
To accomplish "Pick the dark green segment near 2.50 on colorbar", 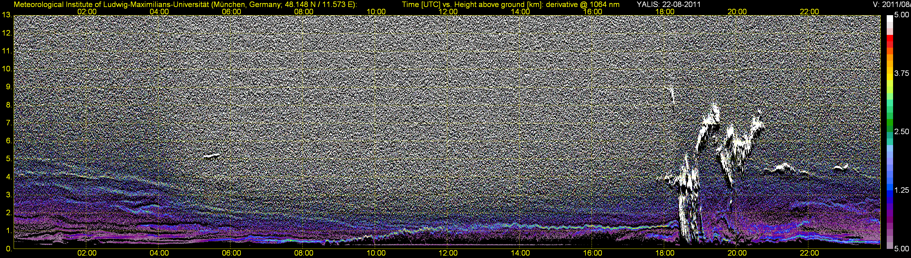I will tap(889, 129).
